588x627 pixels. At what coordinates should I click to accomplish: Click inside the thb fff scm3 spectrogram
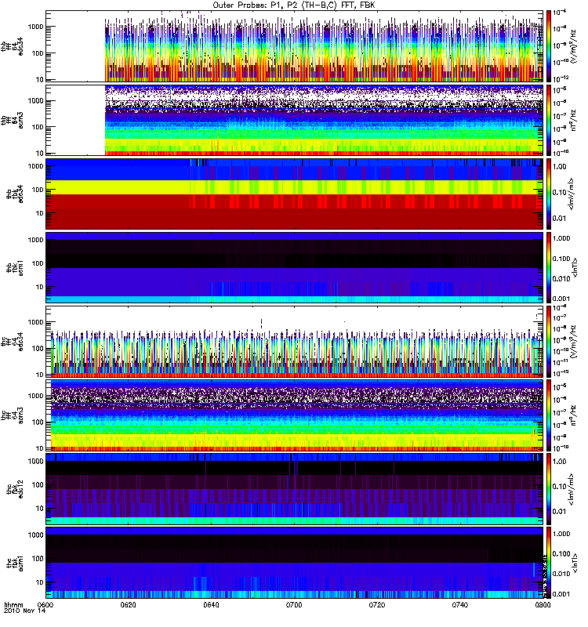click(295, 120)
